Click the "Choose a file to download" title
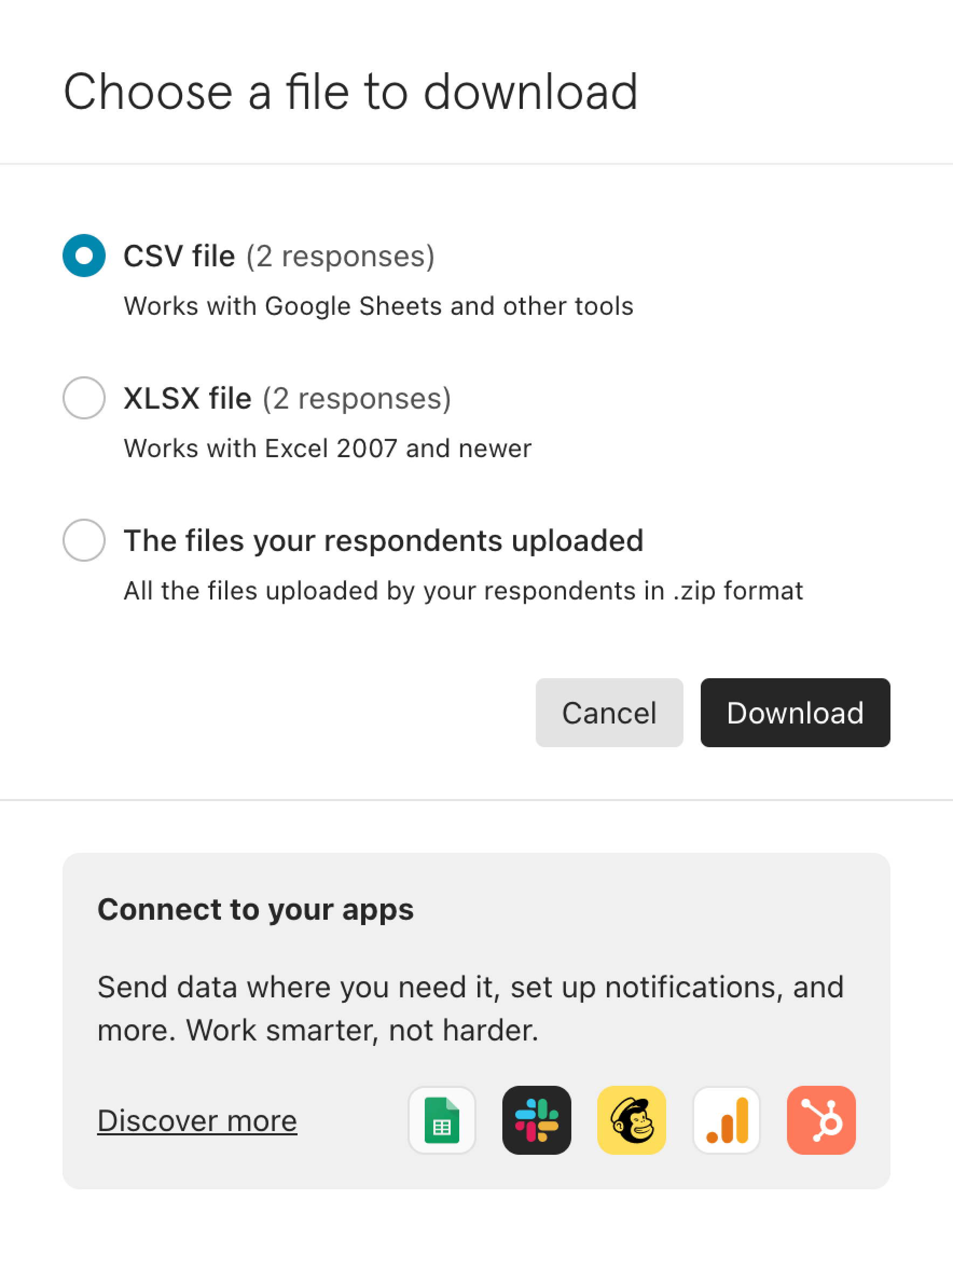 point(350,92)
